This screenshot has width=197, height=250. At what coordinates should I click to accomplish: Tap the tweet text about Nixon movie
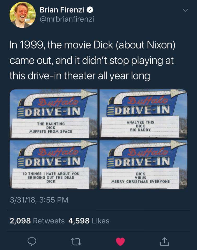[92, 60]
